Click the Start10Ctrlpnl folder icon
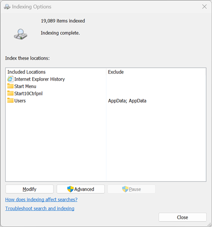This screenshot has width=212, height=227. tap(10, 93)
